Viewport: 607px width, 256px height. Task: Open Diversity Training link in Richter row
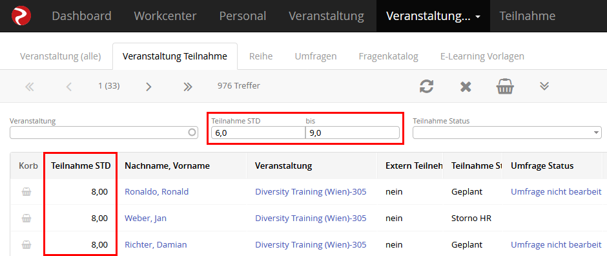[x=311, y=245]
